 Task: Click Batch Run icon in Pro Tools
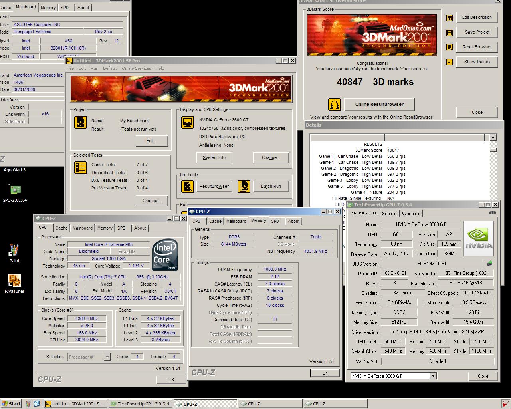[244, 186]
